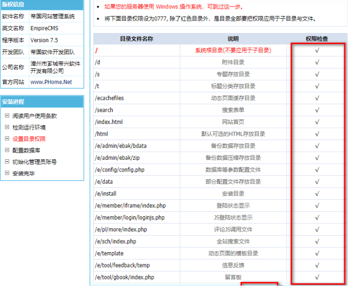Click the /index.html file entry
349x287 pixels.
tap(109, 122)
